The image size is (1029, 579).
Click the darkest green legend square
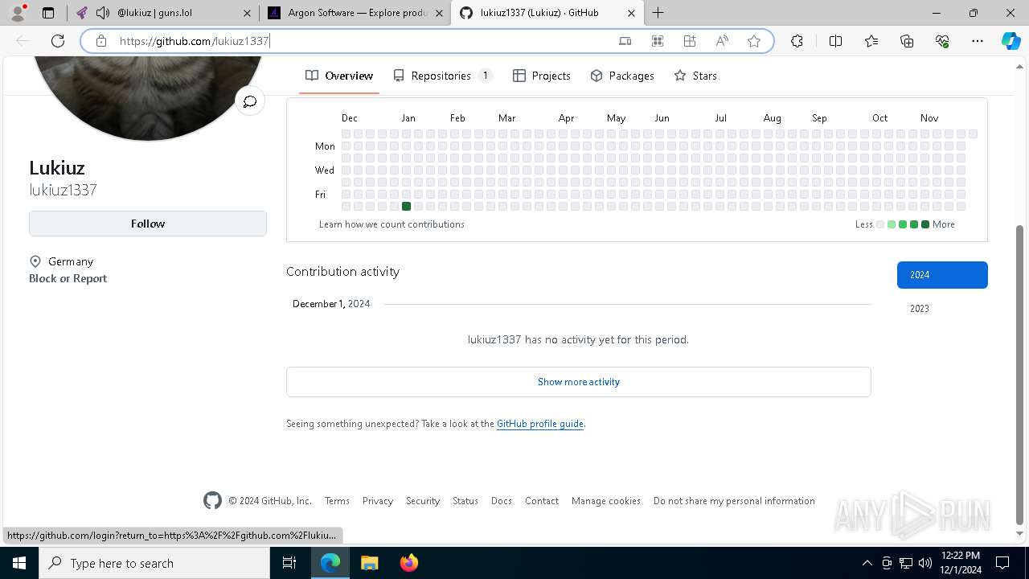point(925,224)
